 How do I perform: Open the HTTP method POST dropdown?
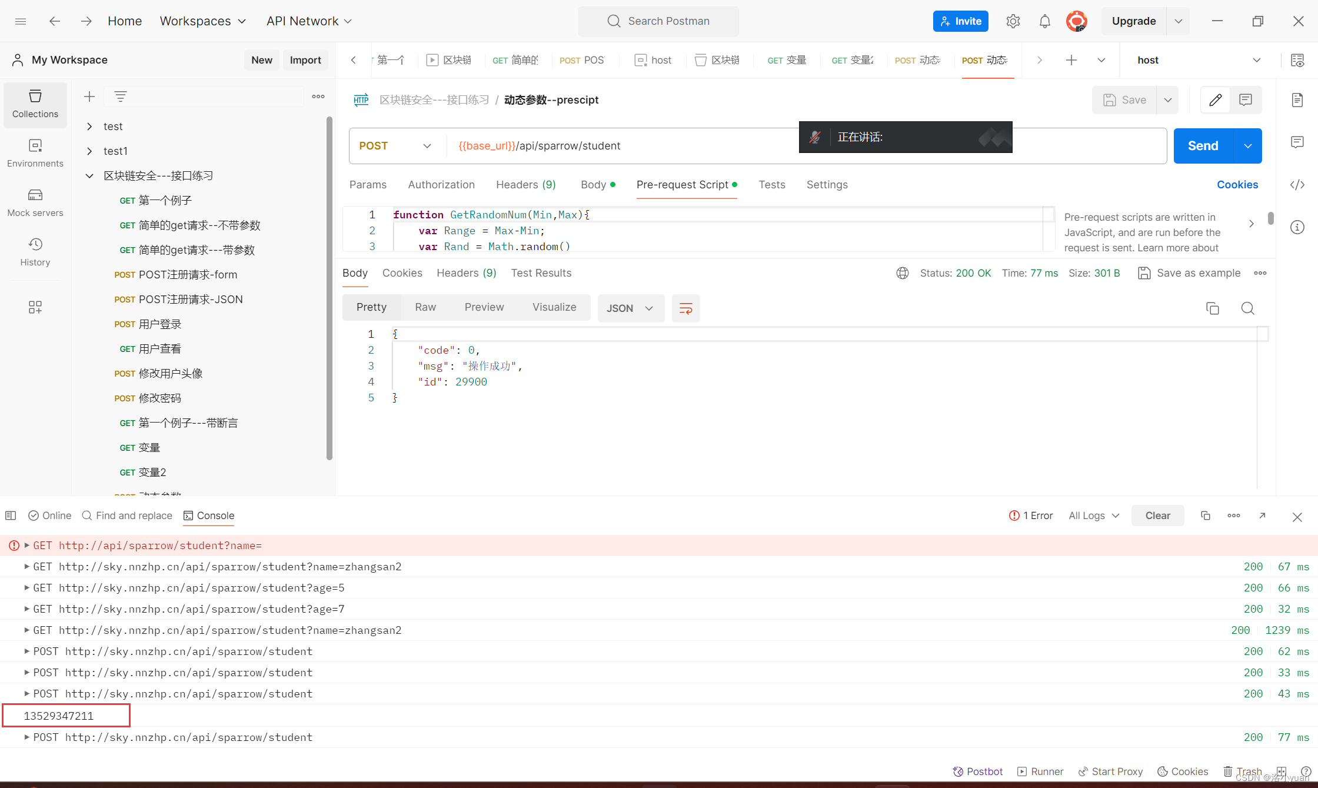(x=395, y=146)
